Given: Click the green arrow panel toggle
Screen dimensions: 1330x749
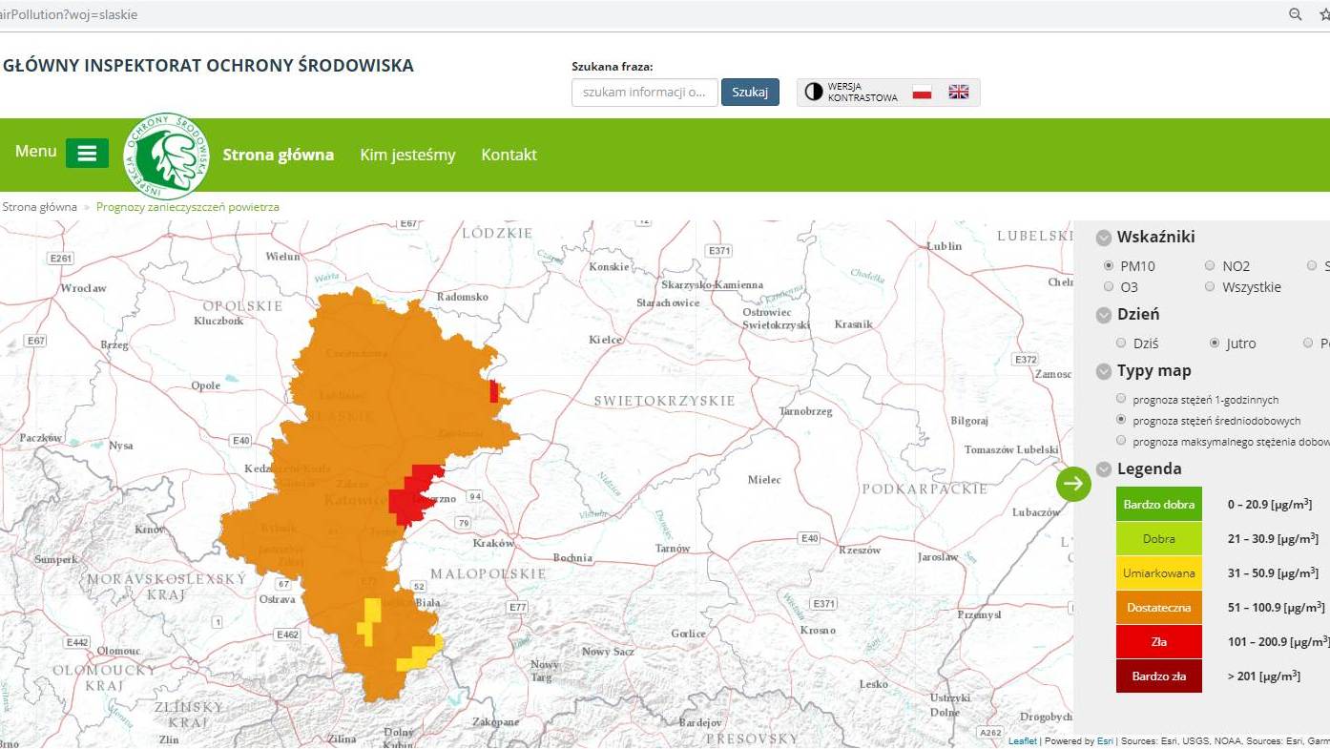Looking at the screenshot, I should (1073, 484).
